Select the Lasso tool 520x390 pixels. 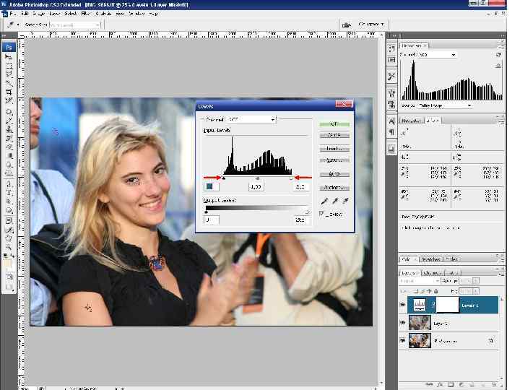9,74
